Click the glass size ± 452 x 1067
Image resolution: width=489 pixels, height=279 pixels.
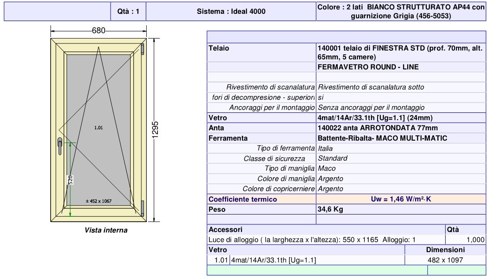(98, 201)
